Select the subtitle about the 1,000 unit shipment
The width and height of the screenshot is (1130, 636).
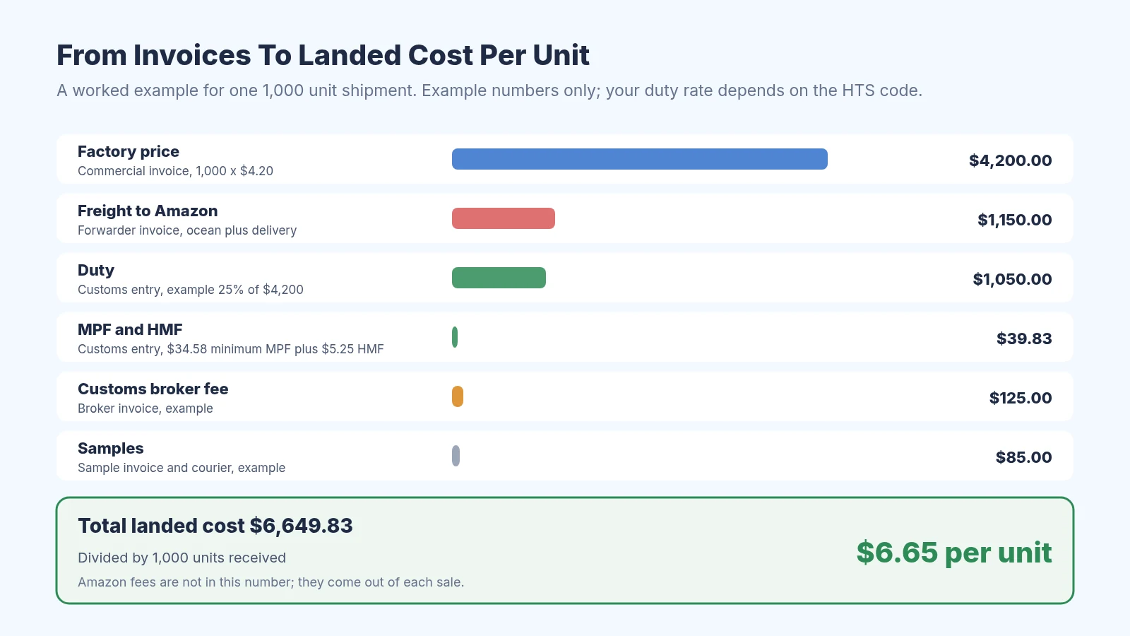point(489,90)
